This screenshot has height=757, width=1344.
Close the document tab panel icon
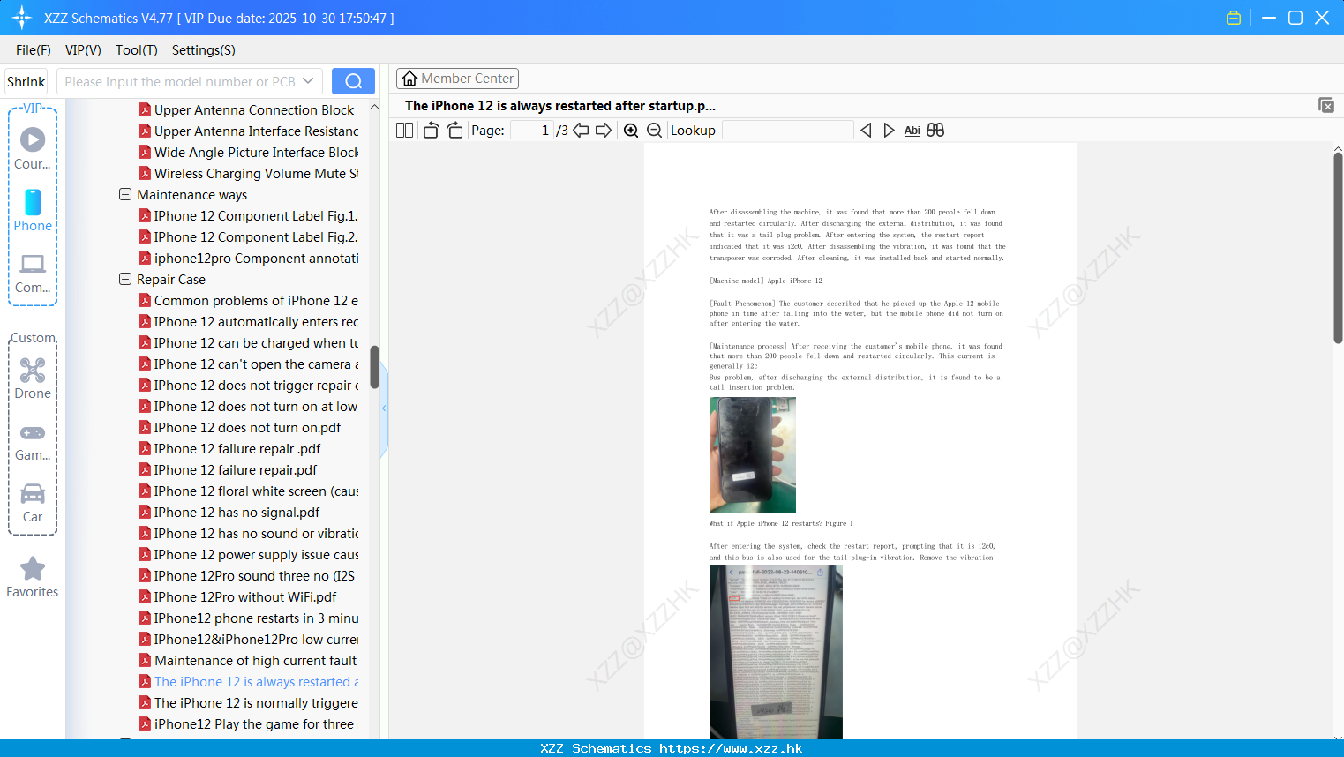click(x=1326, y=105)
